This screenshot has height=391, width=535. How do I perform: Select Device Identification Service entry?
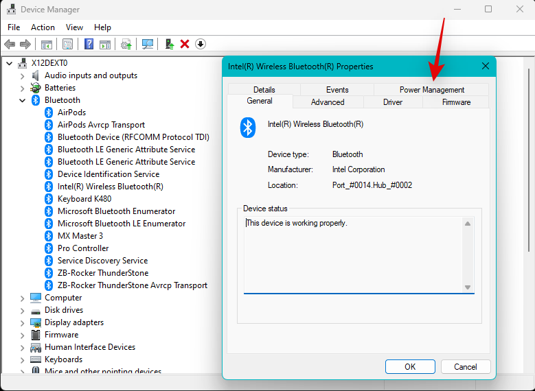(x=109, y=174)
